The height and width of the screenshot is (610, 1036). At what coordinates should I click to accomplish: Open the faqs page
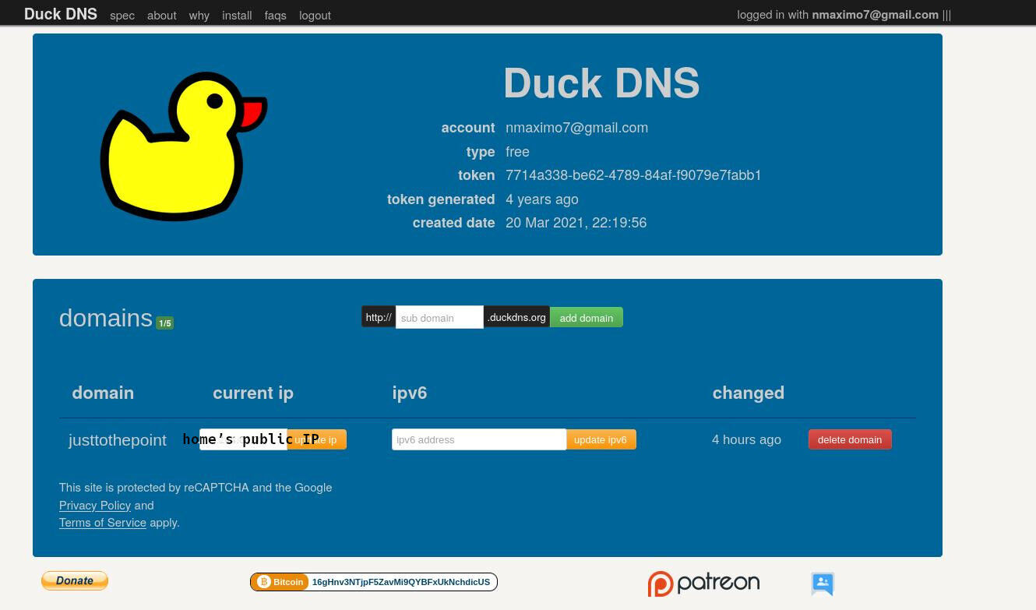(x=275, y=16)
